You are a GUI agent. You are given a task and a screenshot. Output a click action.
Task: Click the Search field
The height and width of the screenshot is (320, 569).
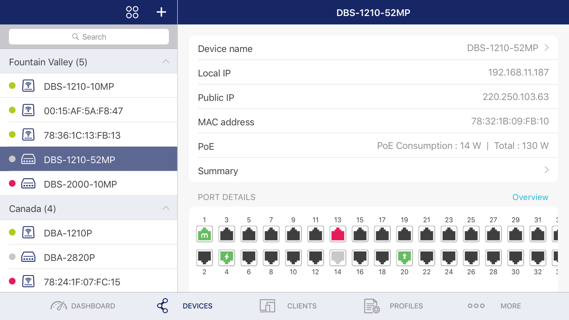[89, 37]
